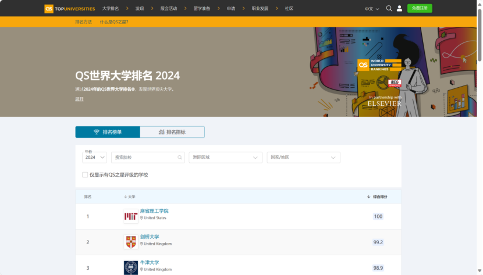Open the 中文 language selector

click(x=372, y=9)
